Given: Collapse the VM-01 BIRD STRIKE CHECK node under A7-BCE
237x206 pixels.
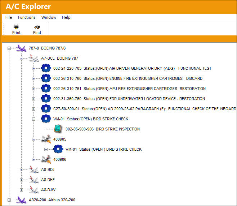Looking at the screenshot, I should pos(34,119).
